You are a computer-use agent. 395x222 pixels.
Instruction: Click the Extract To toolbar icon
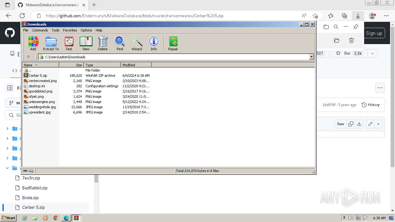tap(51, 43)
